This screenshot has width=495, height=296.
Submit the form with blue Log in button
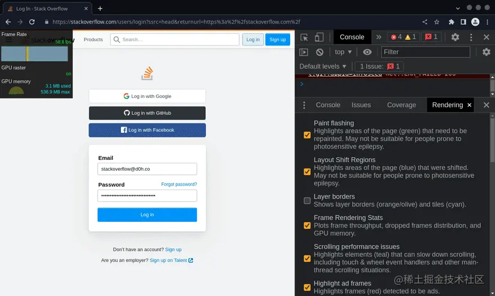pos(147,215)
